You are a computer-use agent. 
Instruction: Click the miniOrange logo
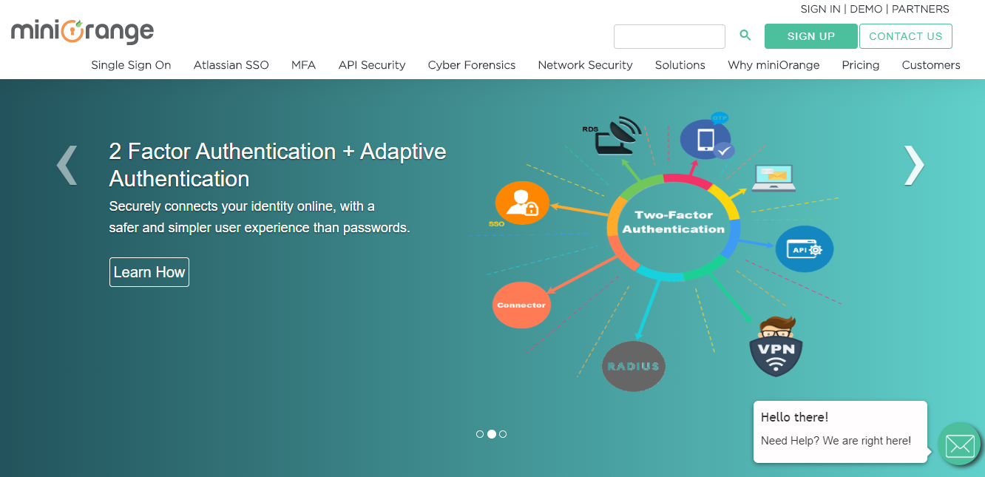pyautogui.click(x=82, y=31)
